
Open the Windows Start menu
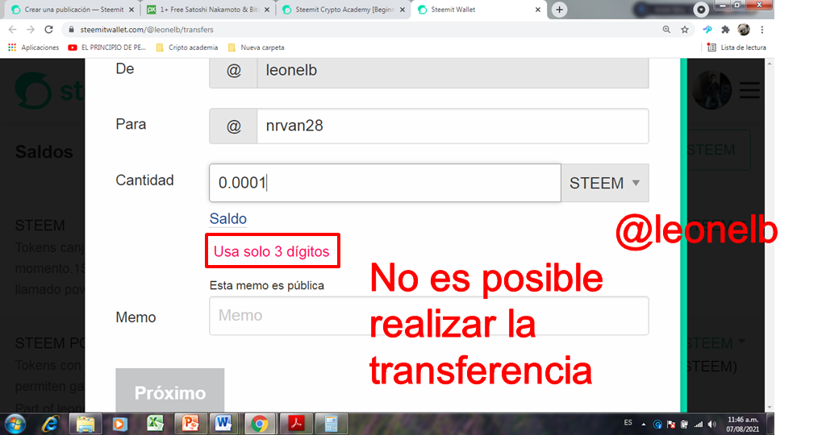click(15, 424)
